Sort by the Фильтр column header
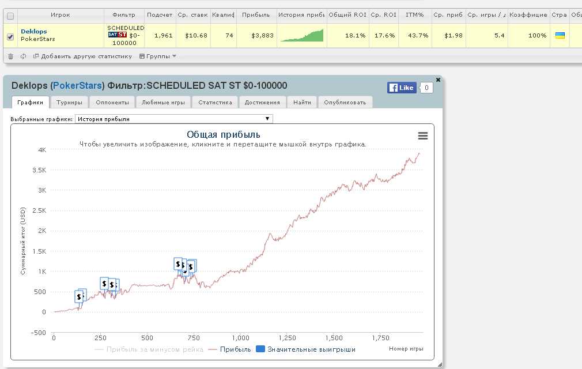The width and height of the screenshot is (582, 369). tap(124, 15)
